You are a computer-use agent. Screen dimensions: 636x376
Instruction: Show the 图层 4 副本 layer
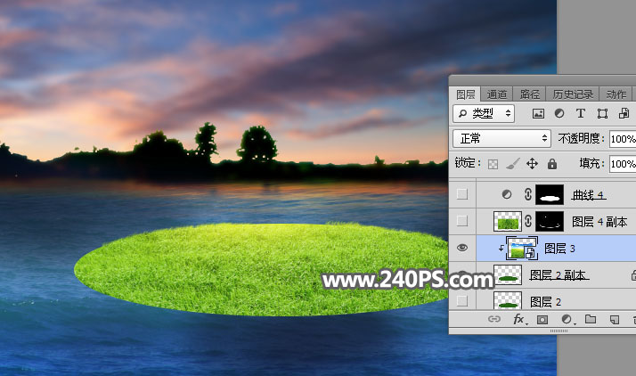point(461,221)
